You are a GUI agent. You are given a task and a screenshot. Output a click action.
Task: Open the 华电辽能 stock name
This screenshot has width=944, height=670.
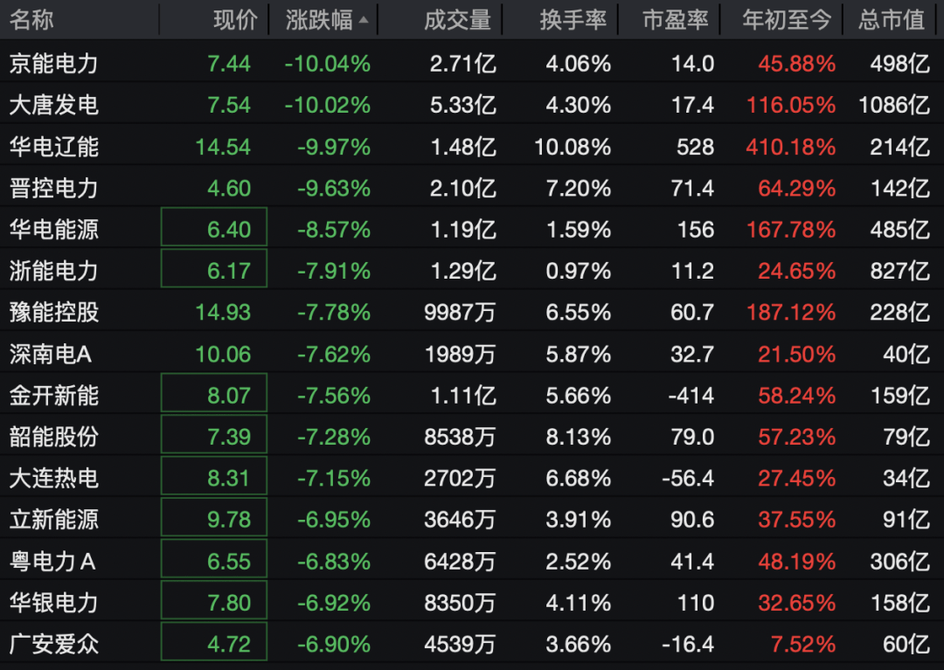tap(53, 147)
